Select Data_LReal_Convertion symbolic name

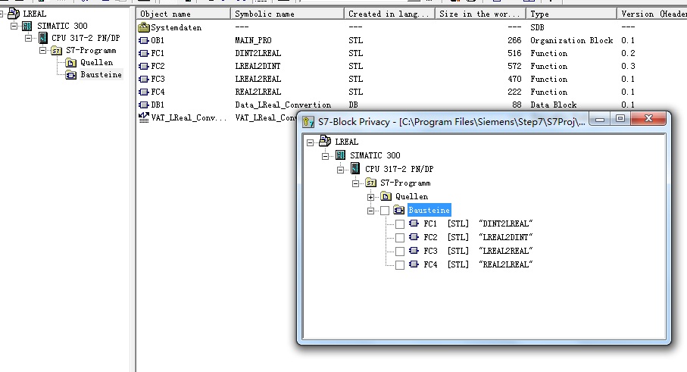point(283,105)
